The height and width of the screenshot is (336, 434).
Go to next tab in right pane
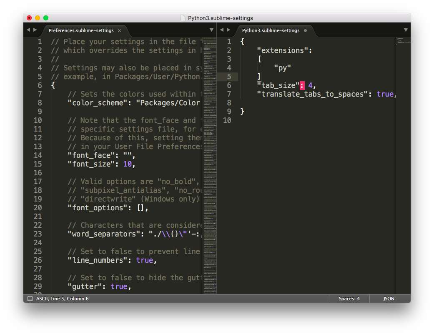pos(228,30)
